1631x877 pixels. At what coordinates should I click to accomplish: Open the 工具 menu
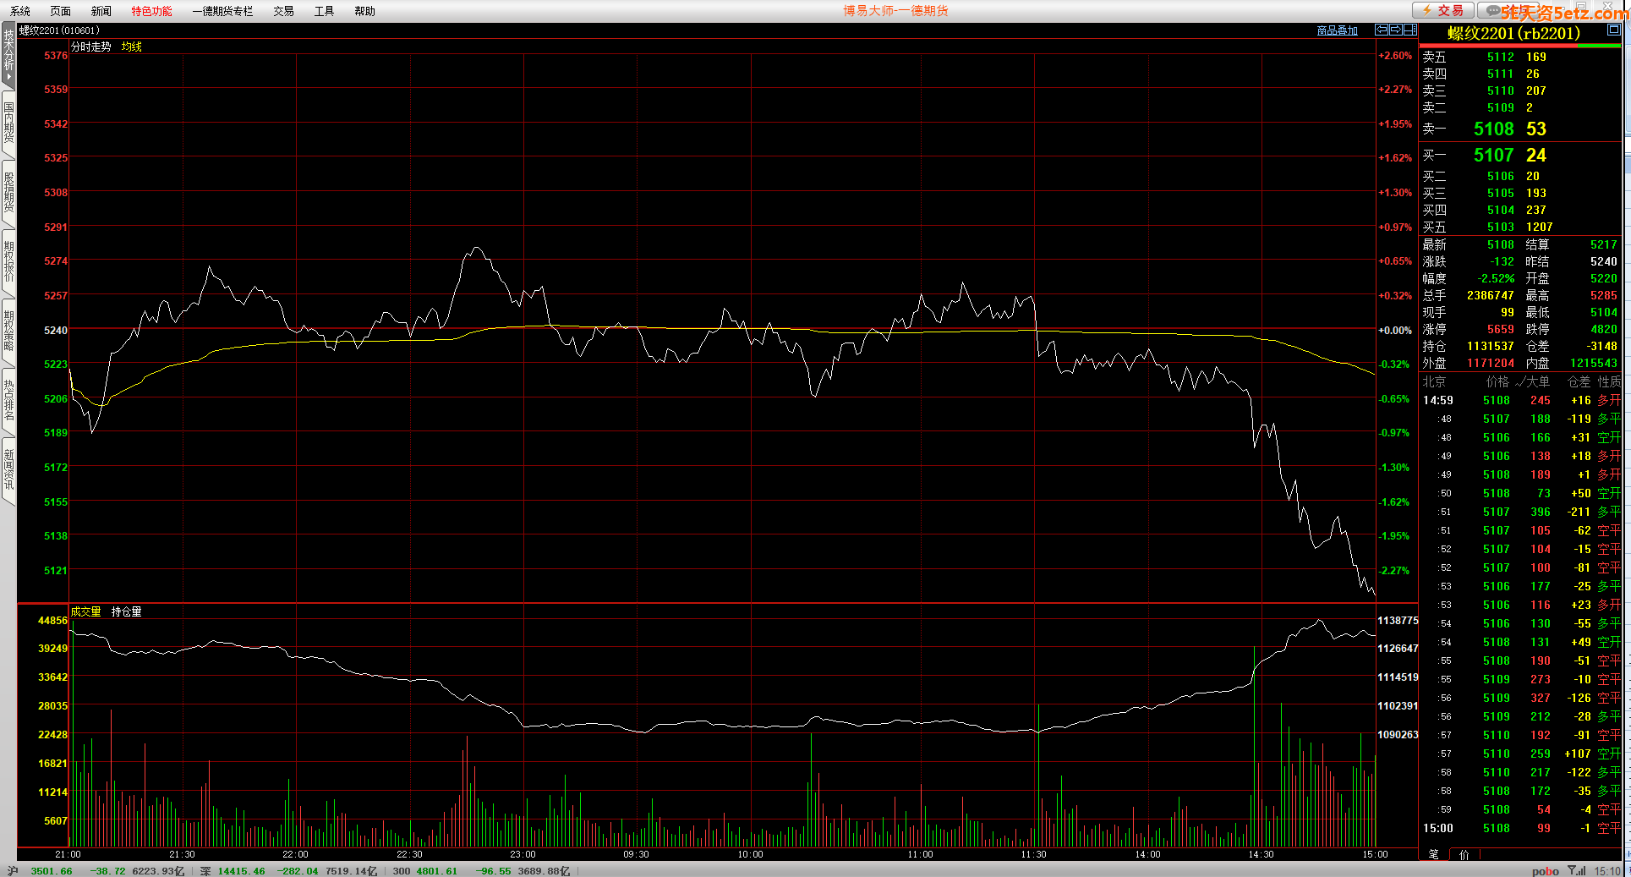coord(325,11)
